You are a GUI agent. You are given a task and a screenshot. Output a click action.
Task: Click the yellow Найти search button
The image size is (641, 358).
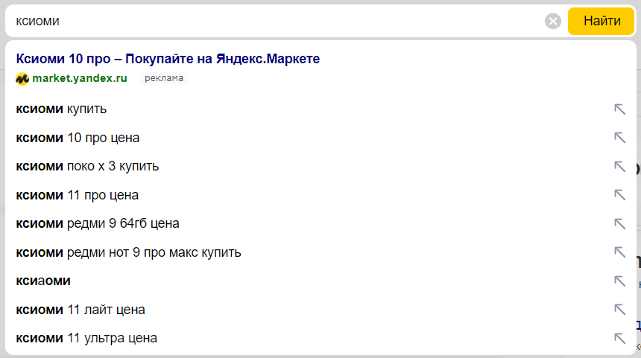601,21
